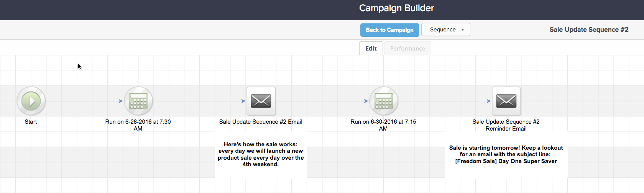Viewport: 644px width, 193px height.
Task: Click the Sale Update Sequence #2 Email label
Action: 261,122
